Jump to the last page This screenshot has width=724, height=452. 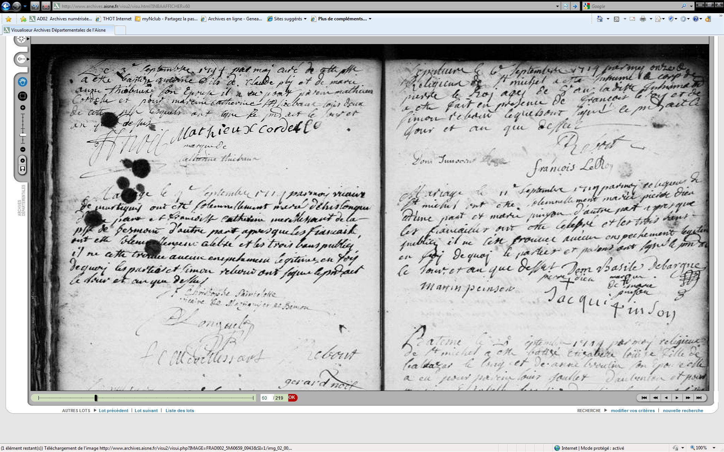pyautogui.click(x=699, y=398)
